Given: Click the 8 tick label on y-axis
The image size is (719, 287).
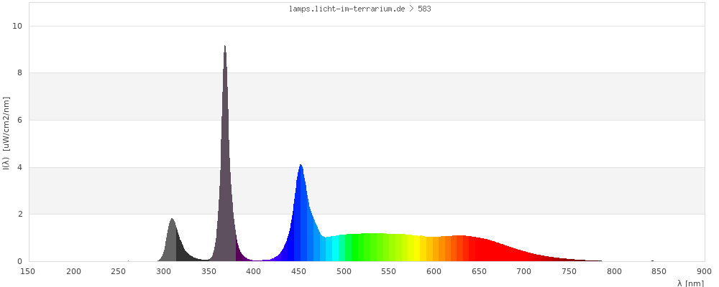Looking at the screenshot, I should pyautogui.click(x=20, y=72).
